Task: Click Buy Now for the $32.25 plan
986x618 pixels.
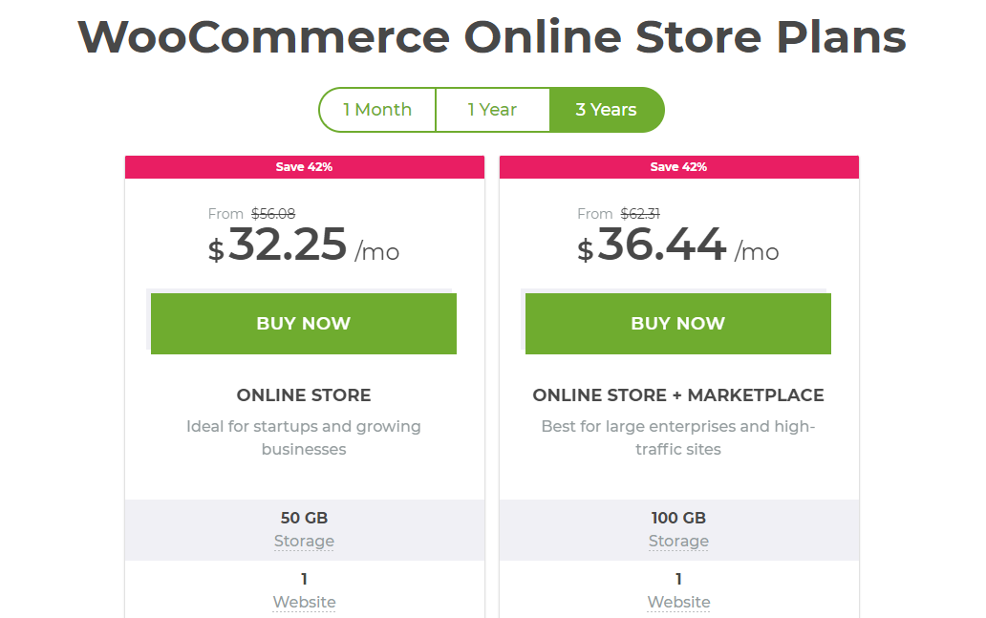Action: [x=304, y=324]
